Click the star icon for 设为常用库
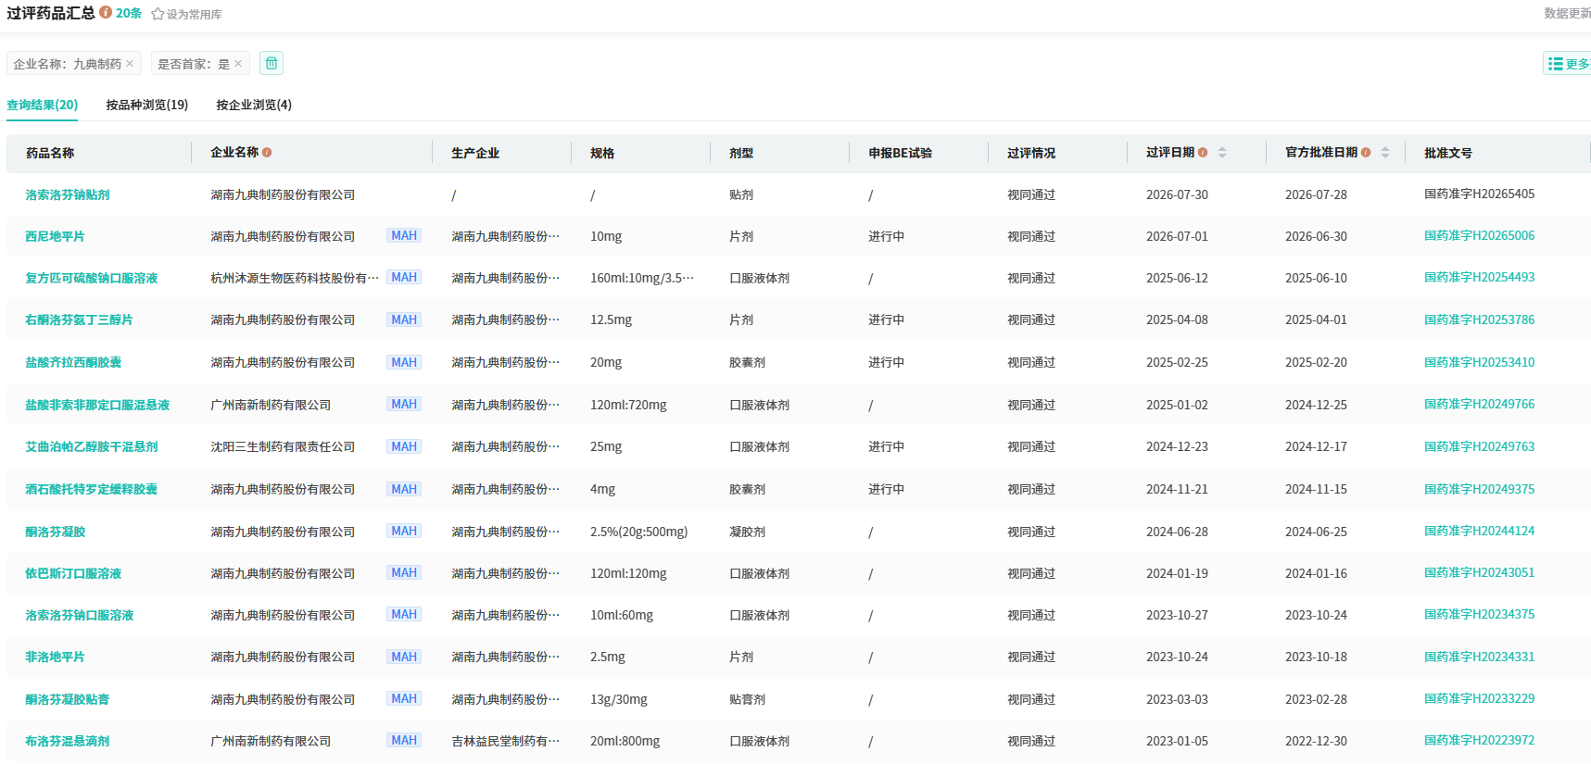Screen dimensions: 1591x764 click(x=158, y=14)
